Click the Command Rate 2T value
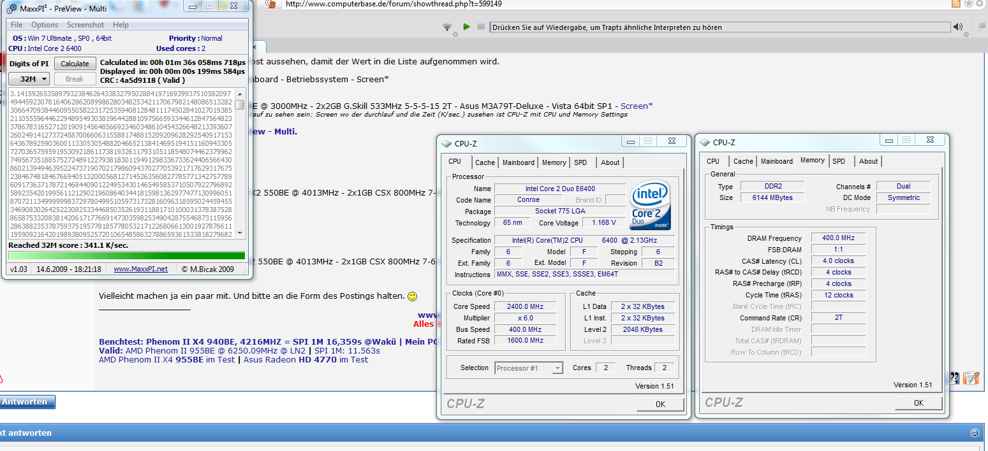The width and height of the screenshot is (988, 451). point(838,318)
